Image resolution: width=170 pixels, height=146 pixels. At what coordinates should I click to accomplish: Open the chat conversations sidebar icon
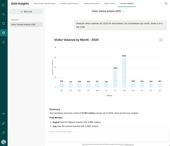pyautogui.click(x=4, y=14)
